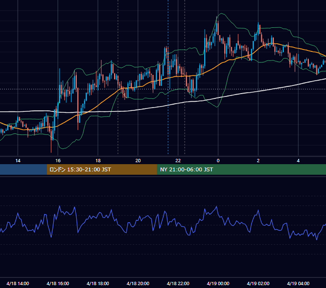Click the 4/18 22:00 time label
The height and width of the screenshot is (288, 326).
click(x=178, y=283)
